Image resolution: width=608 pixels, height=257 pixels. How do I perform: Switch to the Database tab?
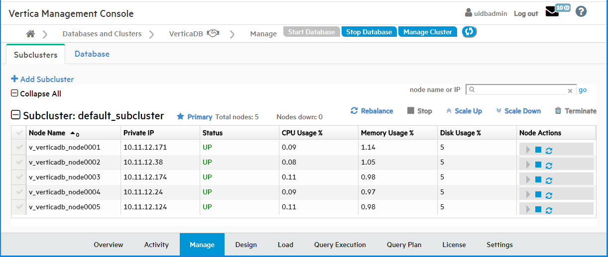pos(92,54)
